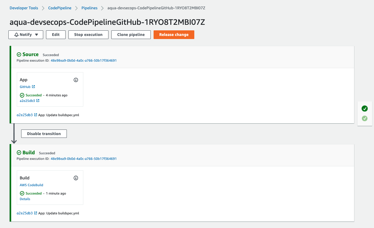The height and width of the screenshot is (228, 374).
Task: Navigate to Developer Tools breadcrumb
Action: [24, 8]
